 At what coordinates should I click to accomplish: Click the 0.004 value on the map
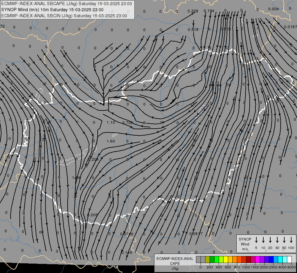(274, 9)
